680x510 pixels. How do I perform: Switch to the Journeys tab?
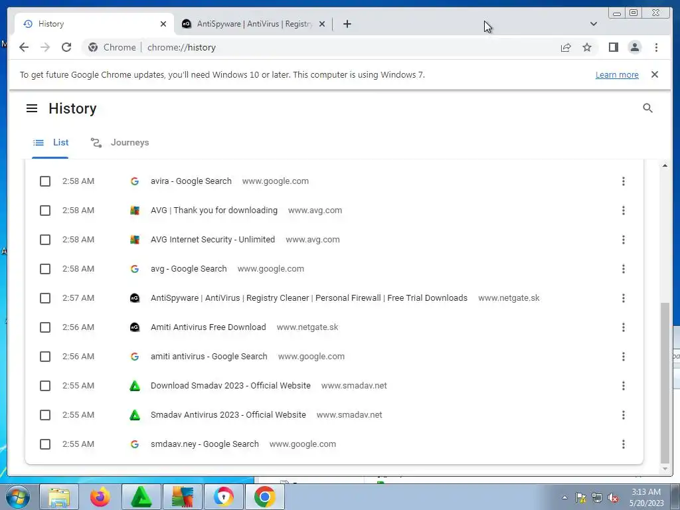coord(120,142)
